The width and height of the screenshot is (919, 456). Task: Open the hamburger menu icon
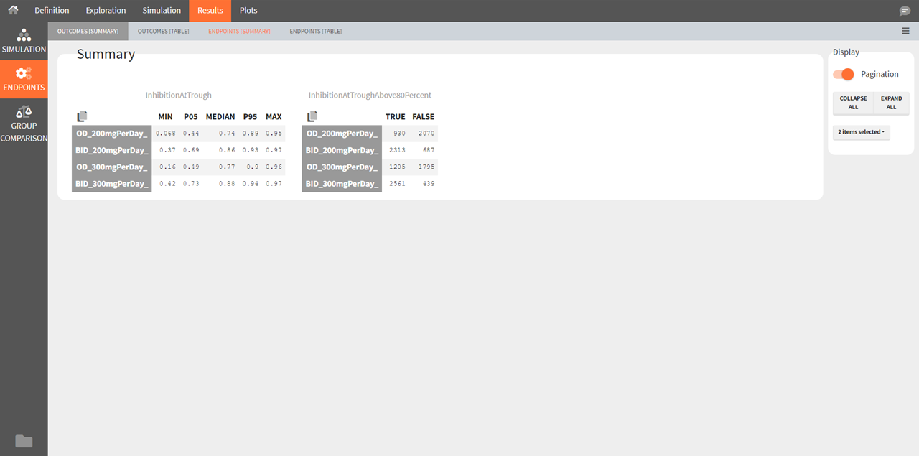click(x=905, y=31)
